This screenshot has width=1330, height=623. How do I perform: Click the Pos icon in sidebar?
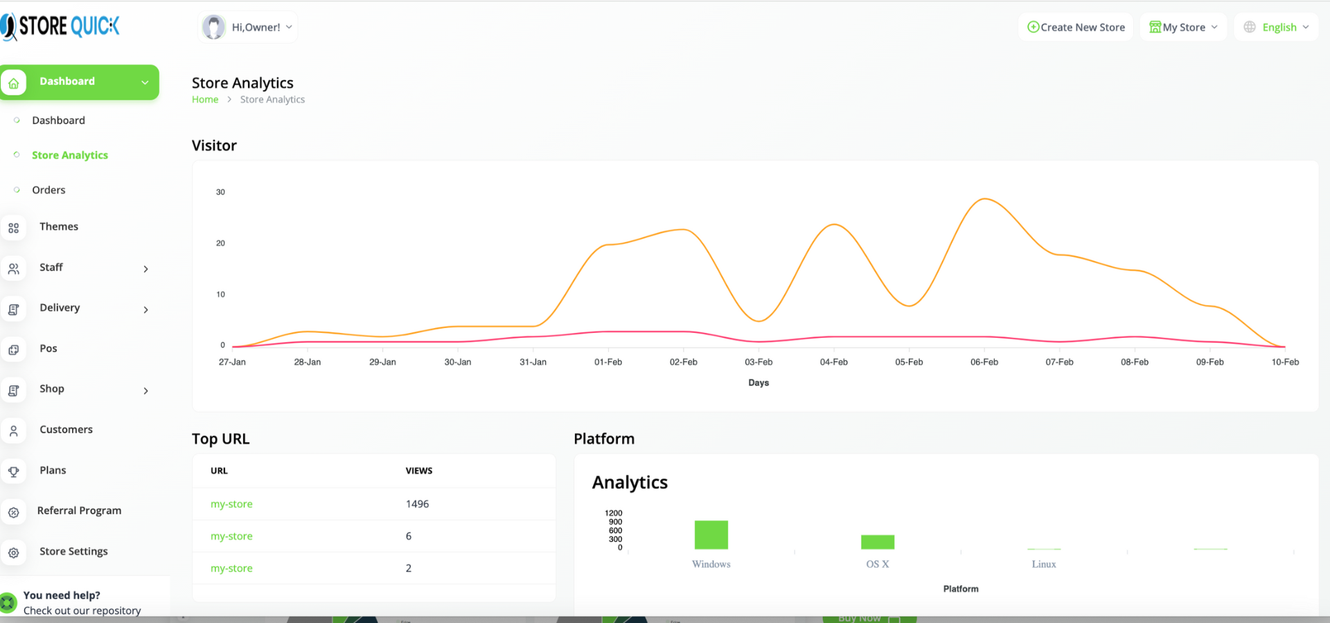click(x=14, y=350)
